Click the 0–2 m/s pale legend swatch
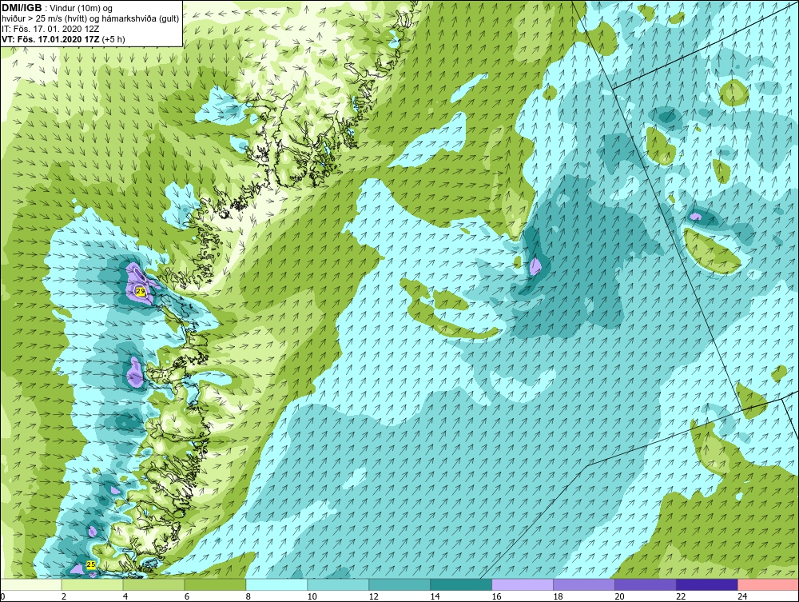Screen dimensions: 799x602 pos(31,584)
